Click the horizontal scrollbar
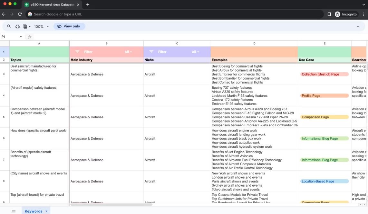Image resolution: width=368 pixels, height=214 pixels. pyautogui.click(x=111, y=204)
